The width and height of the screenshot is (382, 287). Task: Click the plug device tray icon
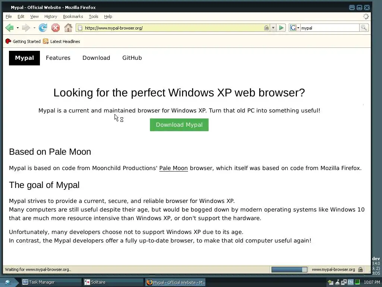tap(337, 283)
